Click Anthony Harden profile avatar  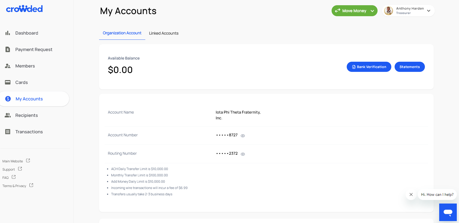coord(389,11)
